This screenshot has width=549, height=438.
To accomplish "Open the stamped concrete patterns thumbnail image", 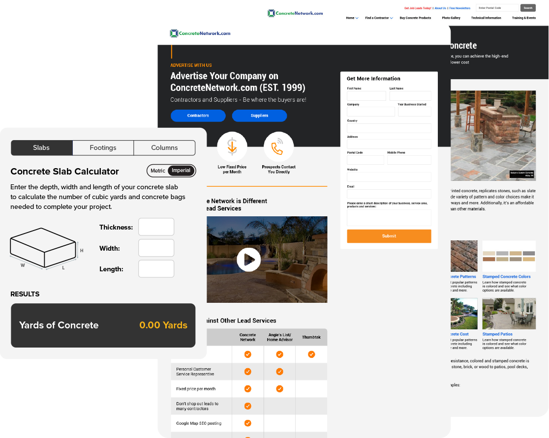I will pyautogui.click(x=464, y=256).
